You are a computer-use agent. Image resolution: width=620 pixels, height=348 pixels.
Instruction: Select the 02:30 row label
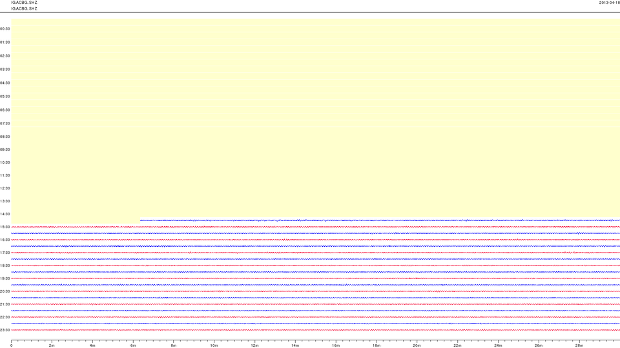pyautogui.click(x=5, y=55)
